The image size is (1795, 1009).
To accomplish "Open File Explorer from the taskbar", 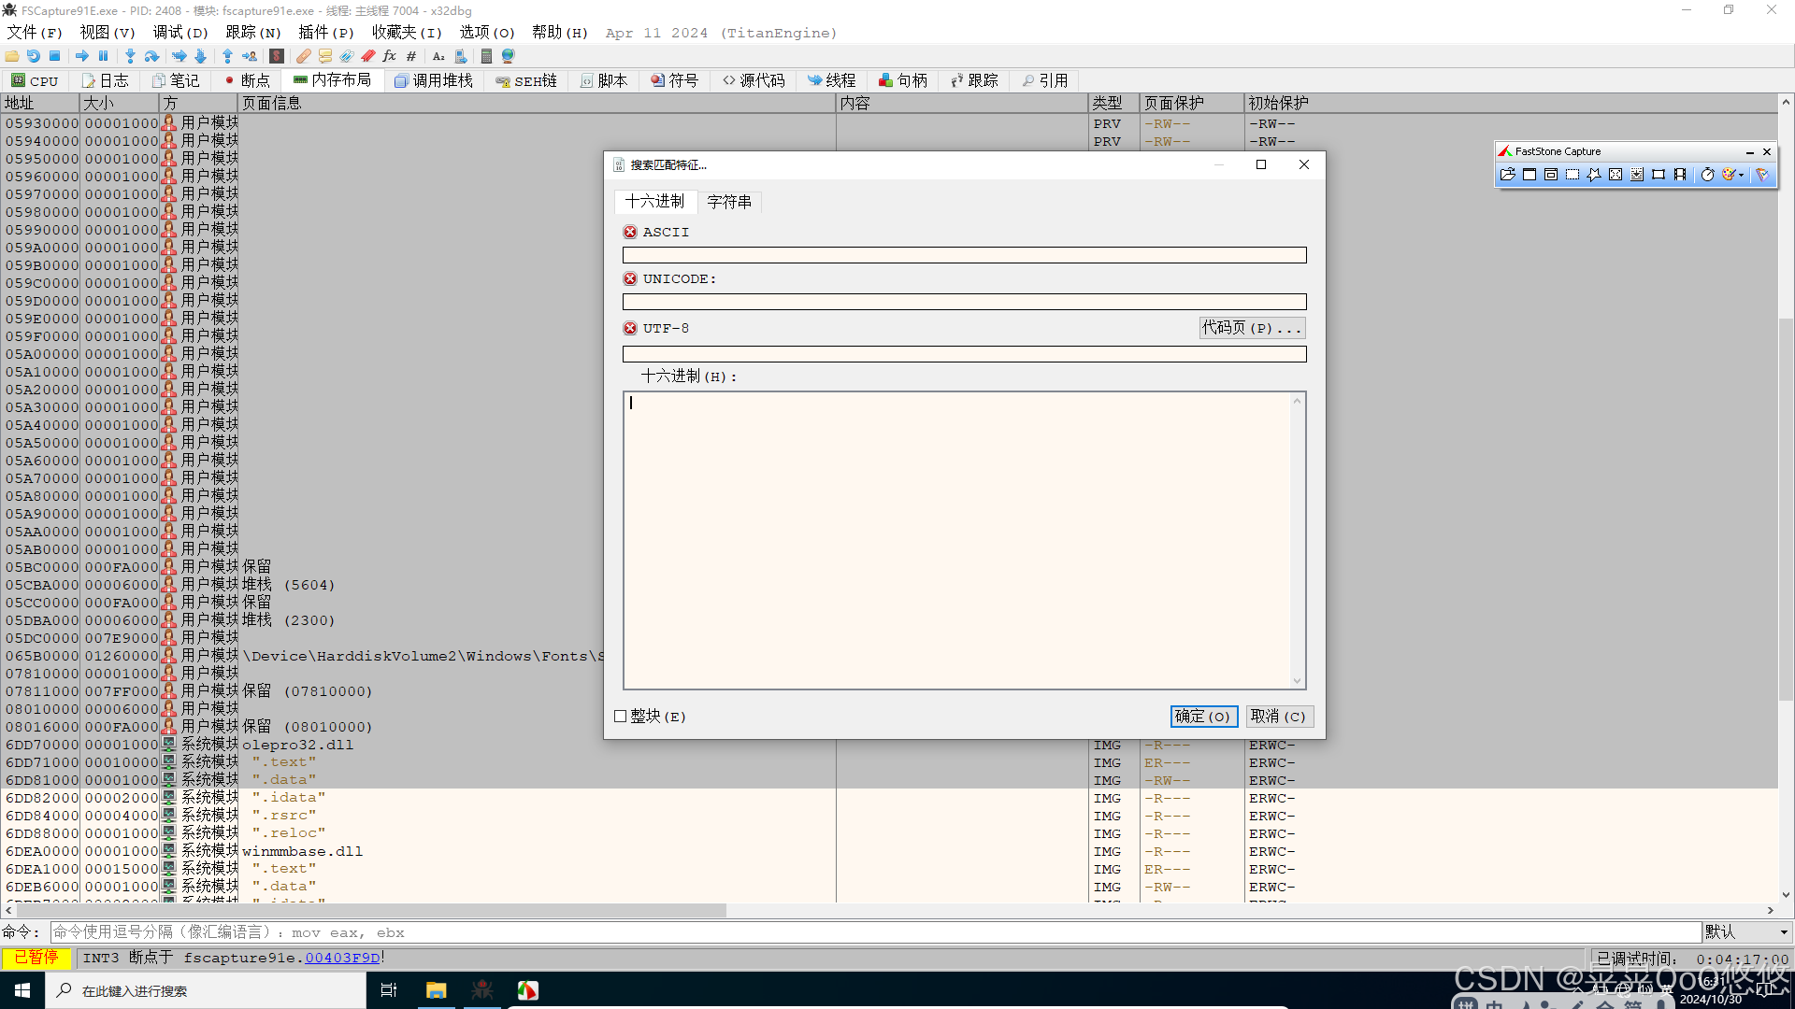I will (436, 990).
